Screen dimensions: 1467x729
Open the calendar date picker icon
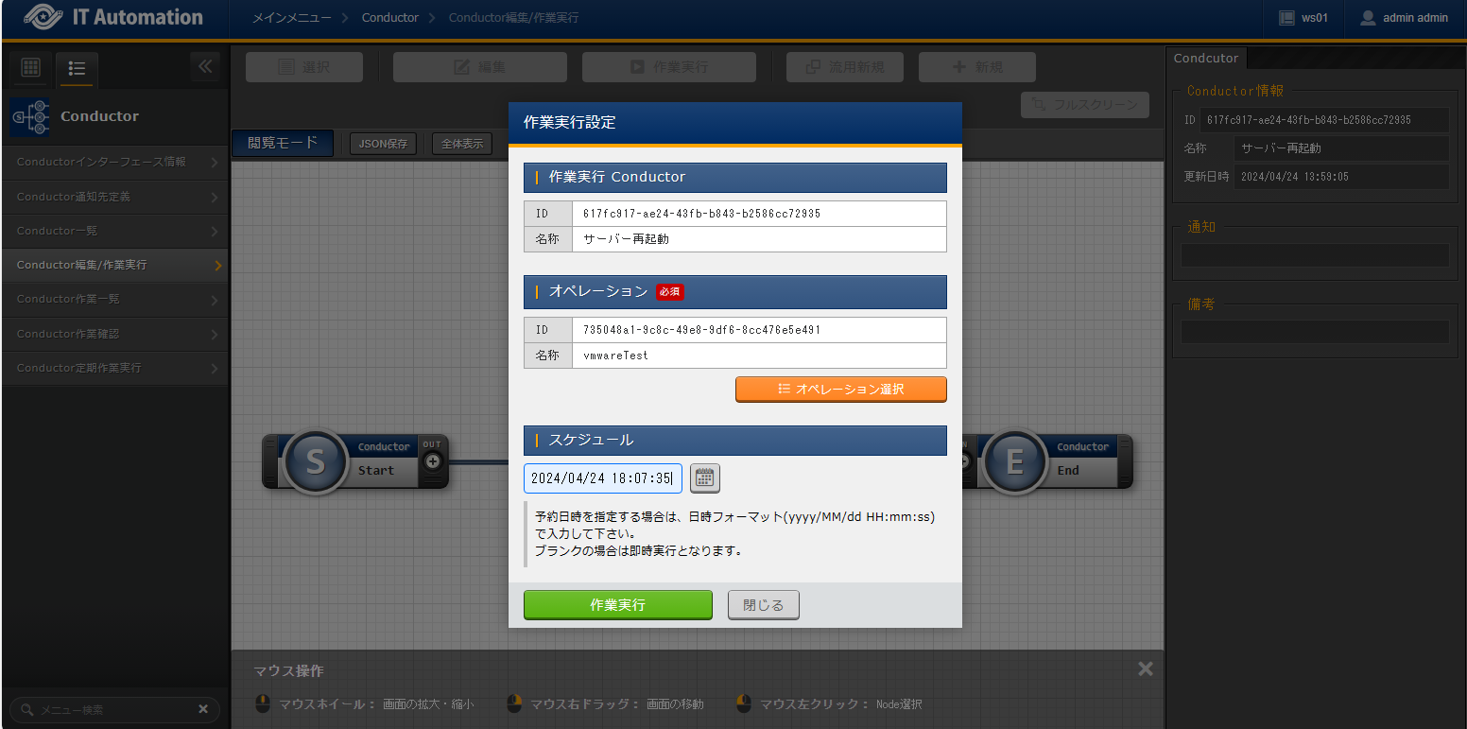point(704,478)
